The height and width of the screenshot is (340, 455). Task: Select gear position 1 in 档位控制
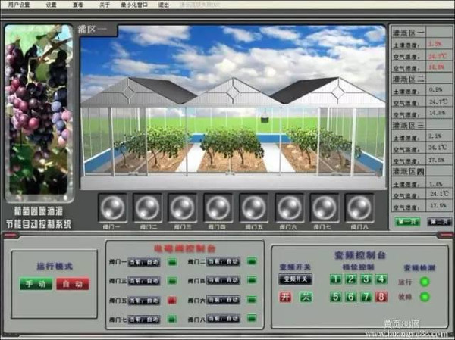(x=335, y=279)
